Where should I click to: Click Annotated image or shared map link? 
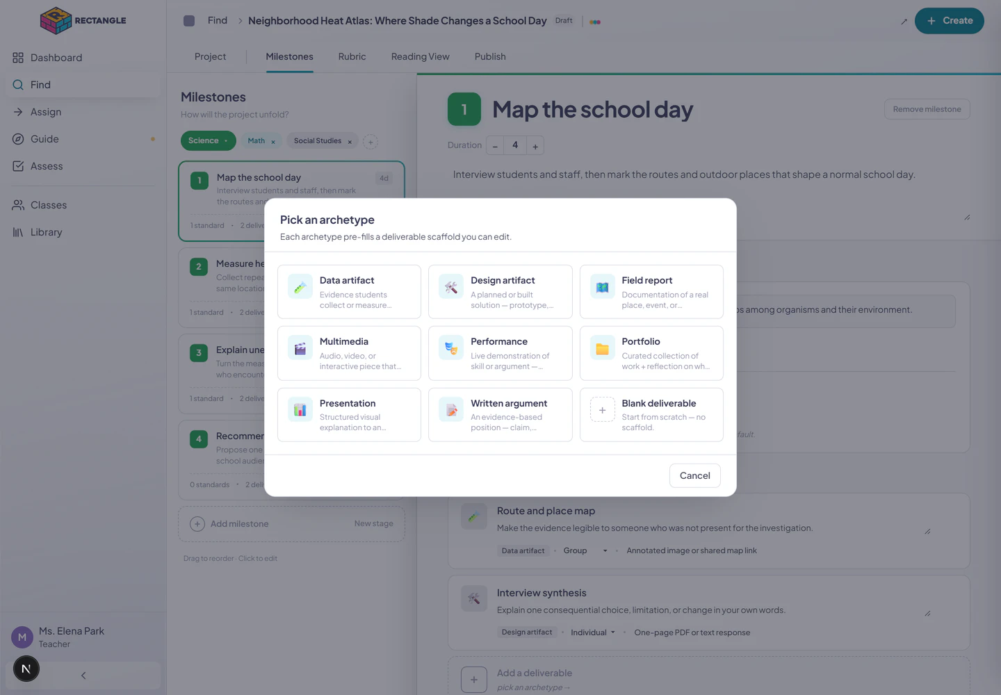click(x=692, y=550)
